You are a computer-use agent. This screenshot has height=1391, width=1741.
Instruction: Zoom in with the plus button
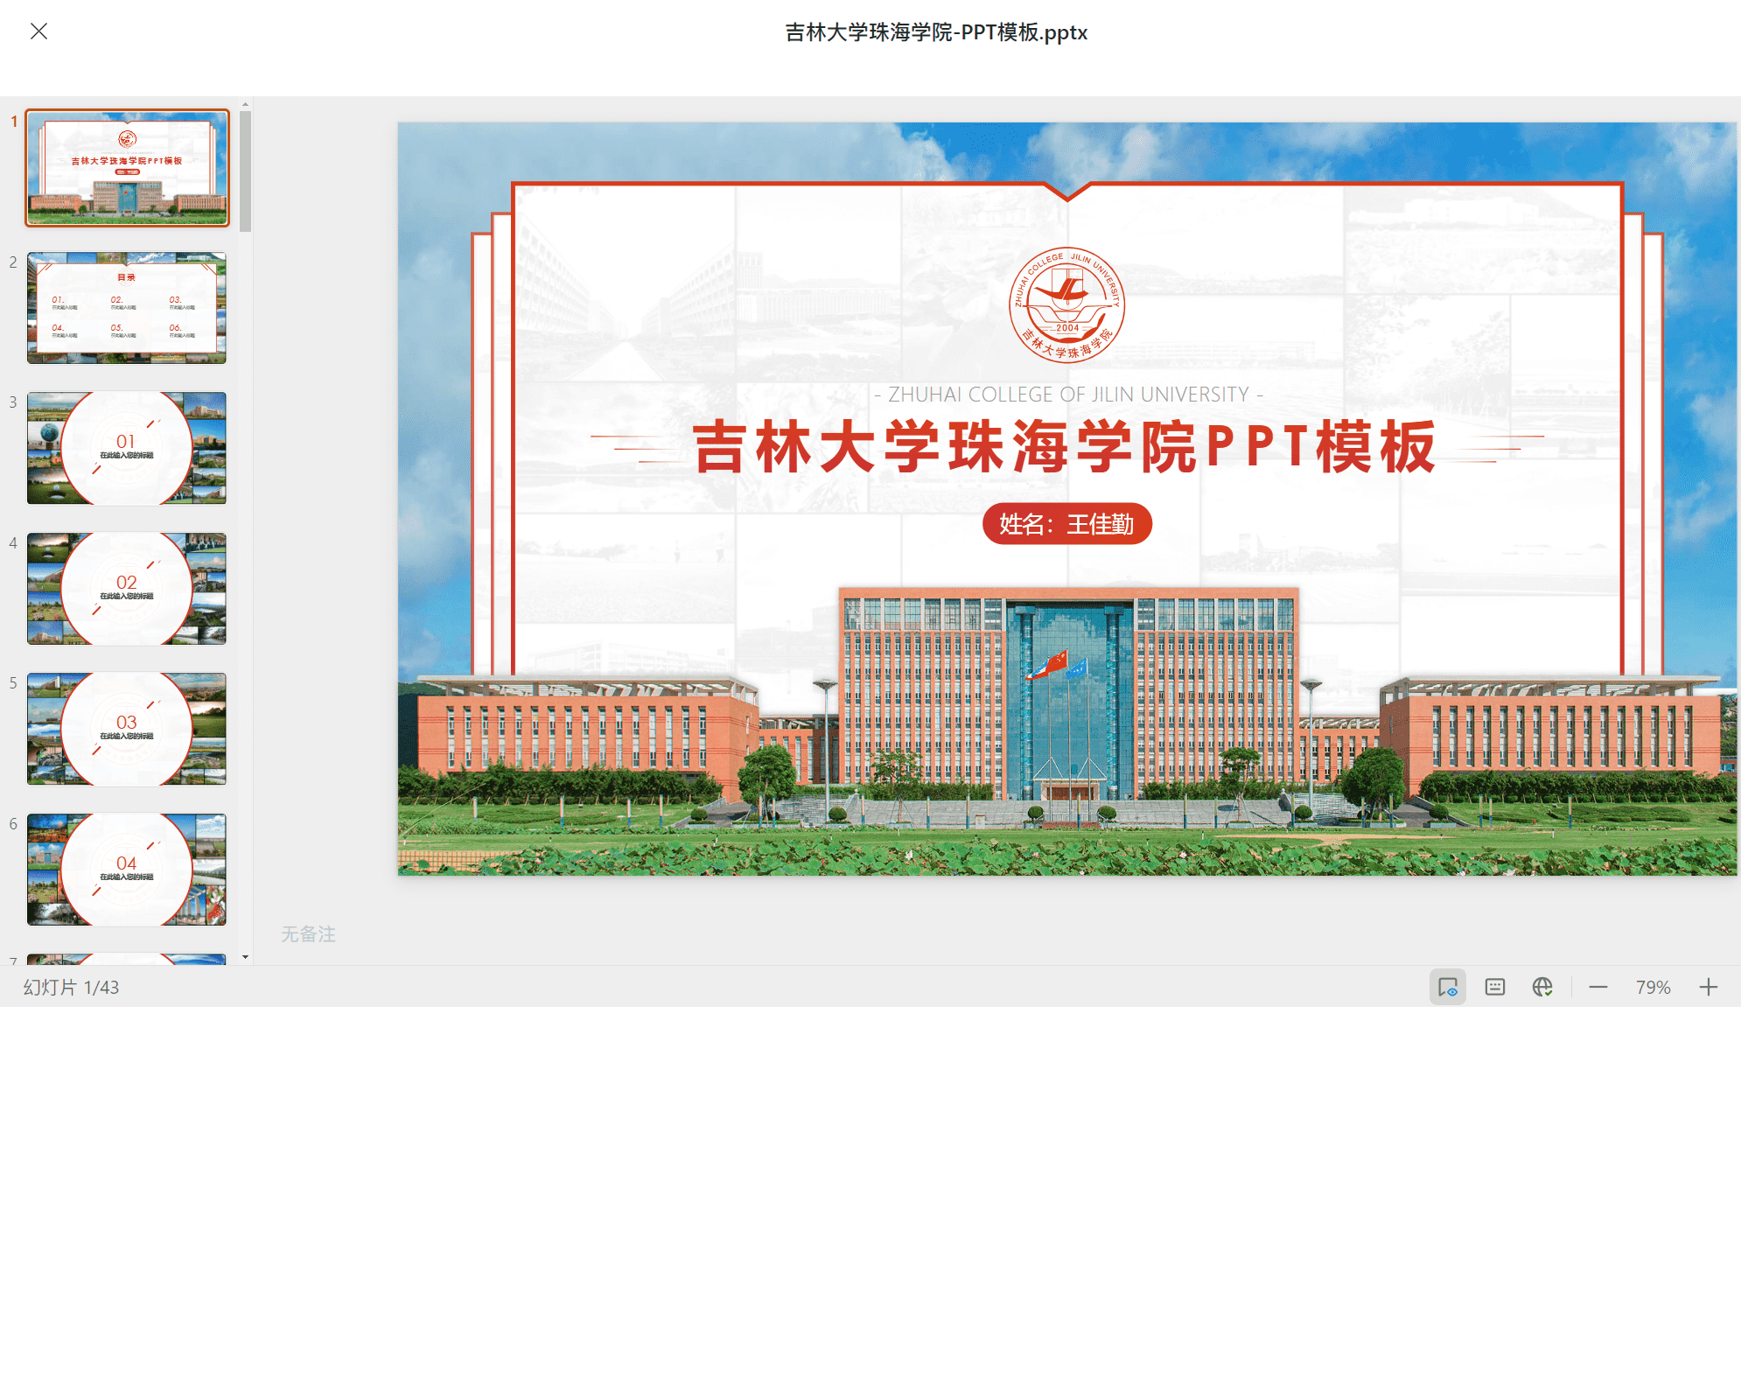click(1709, 988)
